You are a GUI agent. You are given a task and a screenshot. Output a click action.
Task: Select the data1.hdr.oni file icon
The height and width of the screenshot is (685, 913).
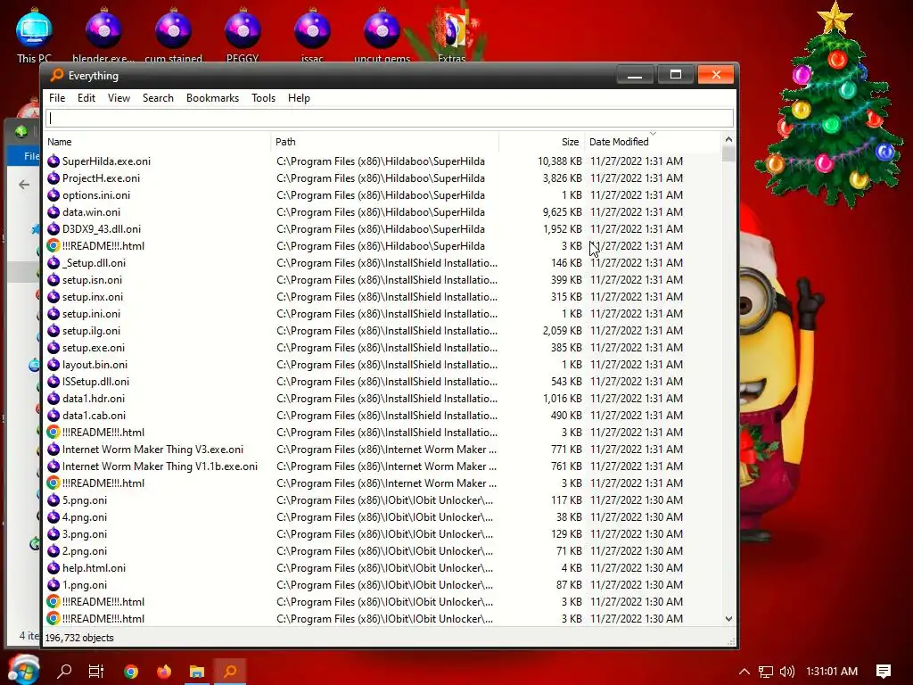[x=53, y=399]
